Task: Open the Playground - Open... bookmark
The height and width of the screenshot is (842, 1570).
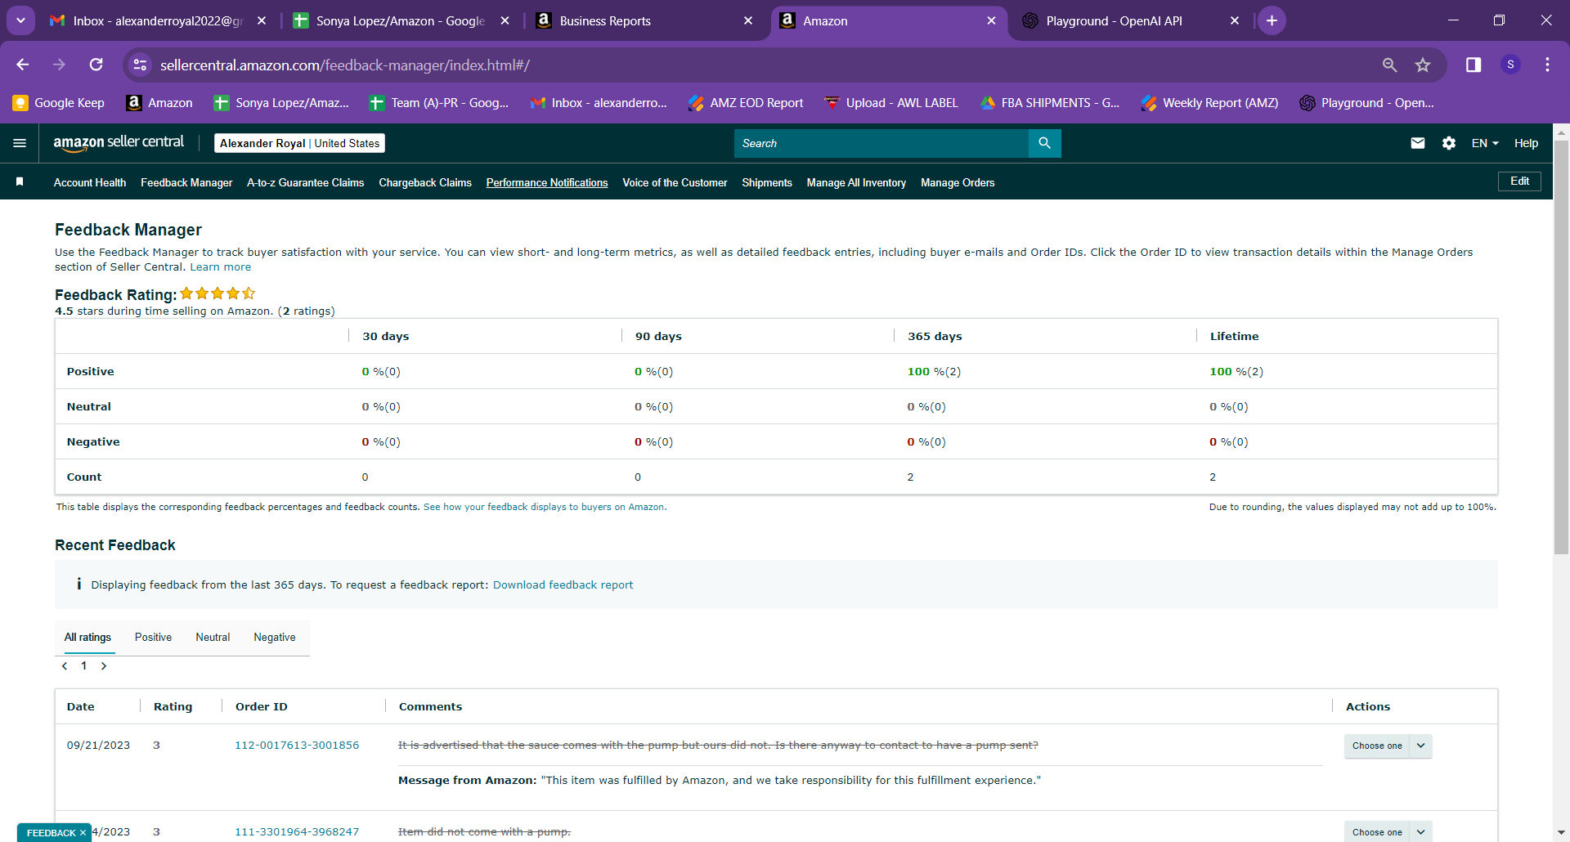Action: (1367, 103)
